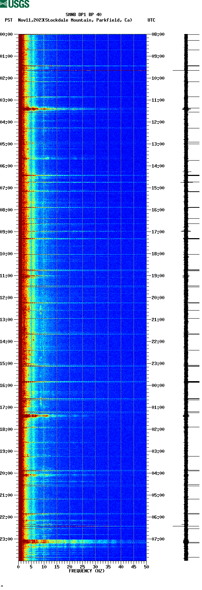Click the 19:00 UTC time label
This screenshot has height=590, width=202.
click(x=158, y=276)
